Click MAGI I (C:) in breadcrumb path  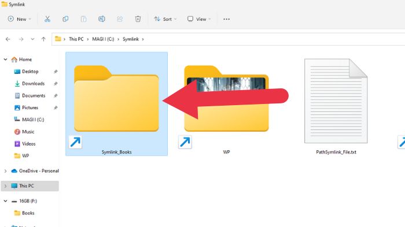(103, 39)
